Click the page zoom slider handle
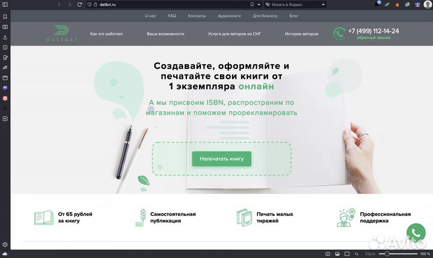 point(387,254)
